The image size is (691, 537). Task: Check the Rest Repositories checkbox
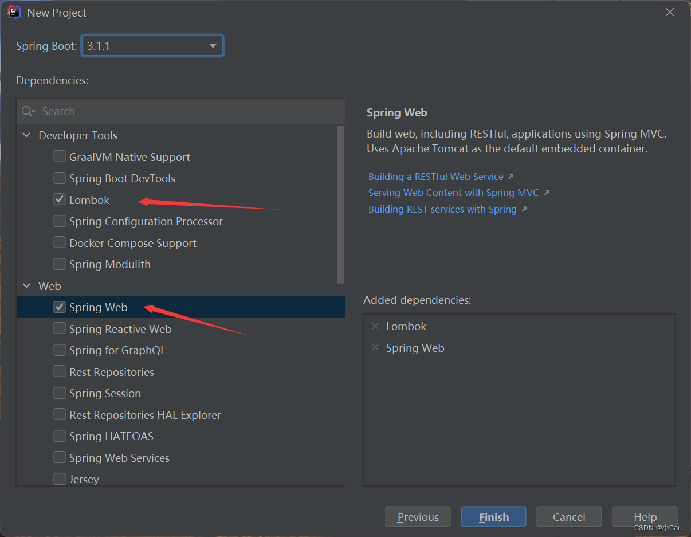pos(60,371)
